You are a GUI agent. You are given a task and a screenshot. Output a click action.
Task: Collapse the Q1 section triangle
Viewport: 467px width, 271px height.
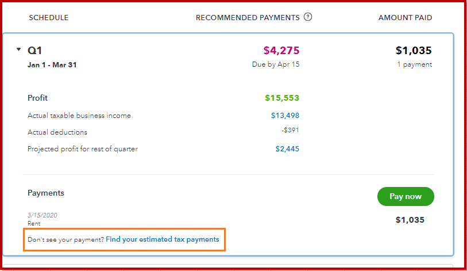pyautogui.click(x=18, y=49)
